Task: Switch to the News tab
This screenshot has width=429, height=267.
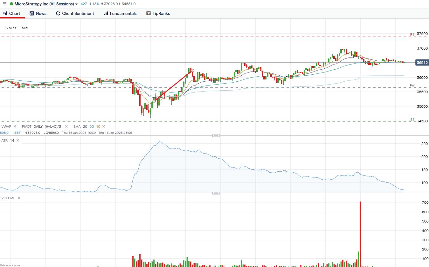Action: click(38, 13)
